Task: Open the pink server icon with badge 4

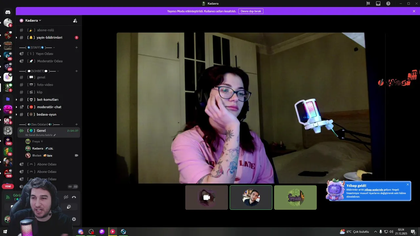Action: coord(8,109)
